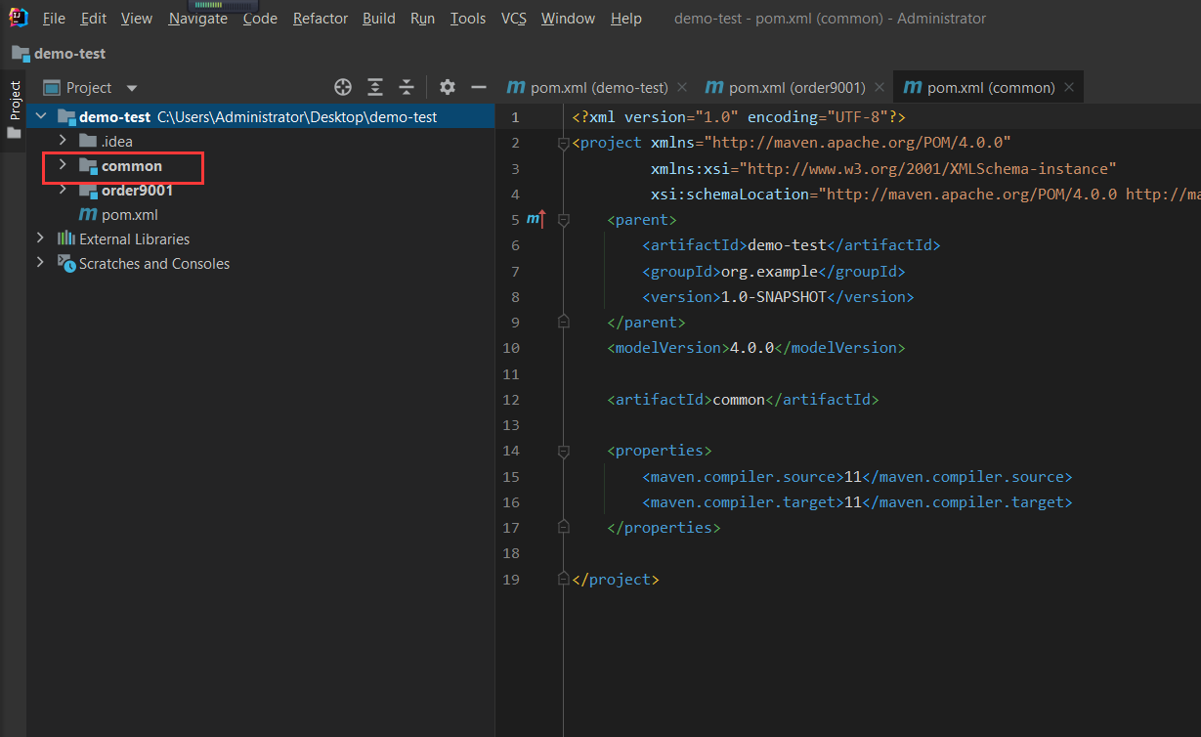
Task: Click the Collapse All icon in Project panel
Action: click(407, 87)
